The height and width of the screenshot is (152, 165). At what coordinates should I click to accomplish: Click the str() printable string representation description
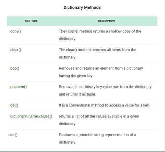pyautogui.click(x=97, y=138)
